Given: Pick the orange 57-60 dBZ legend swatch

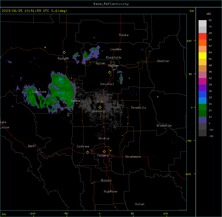Looking at the screenshot, I should tap(202, 43).
